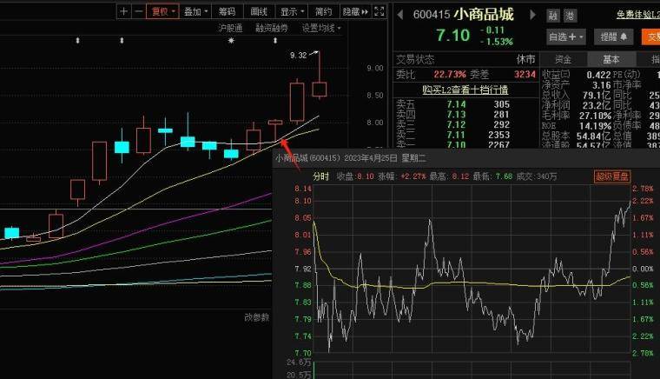
Task: Toggle the 融资融券 indicator
Action: (x=272, y=28)
